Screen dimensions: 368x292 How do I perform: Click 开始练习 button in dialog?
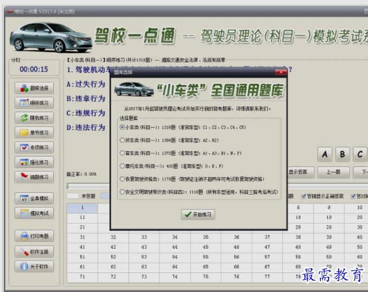coord(198,215)
